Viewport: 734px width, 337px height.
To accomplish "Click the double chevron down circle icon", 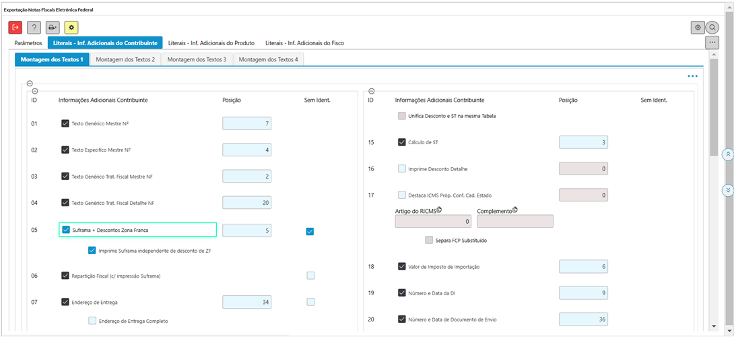I will [727, 190].
